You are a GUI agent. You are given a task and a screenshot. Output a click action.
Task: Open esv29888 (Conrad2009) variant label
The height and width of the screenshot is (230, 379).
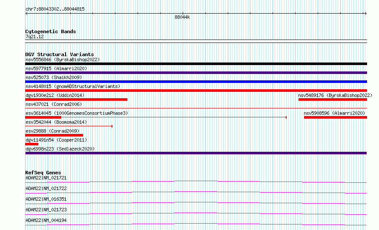point(52,131)
